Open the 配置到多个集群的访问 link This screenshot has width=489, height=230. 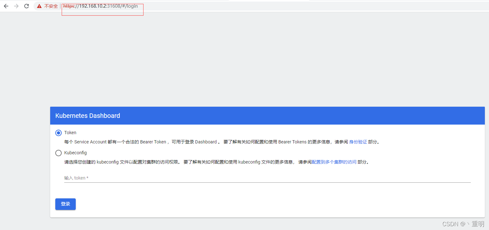click(x=335, y=162)
